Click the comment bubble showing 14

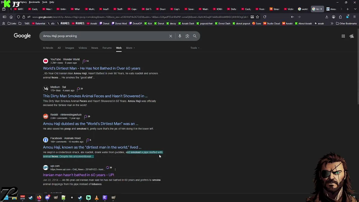(86, 61)
